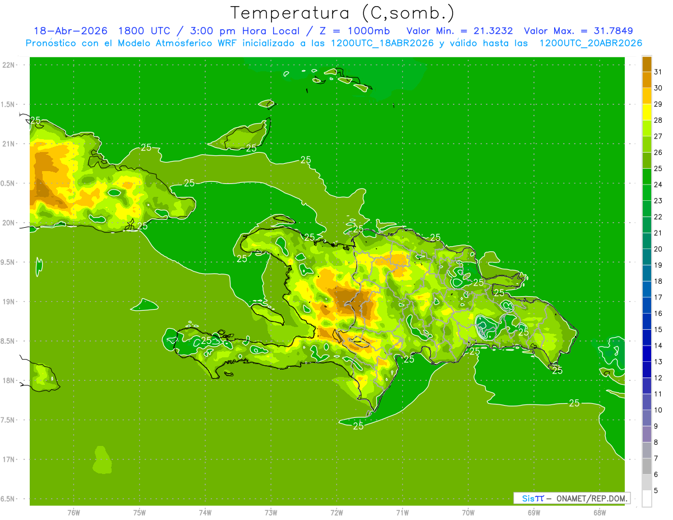This screenshot has height=520, width=673.
Task: Click the 25 contour label south of Hispaniola near 71.7W
Action: coord(358,426)
